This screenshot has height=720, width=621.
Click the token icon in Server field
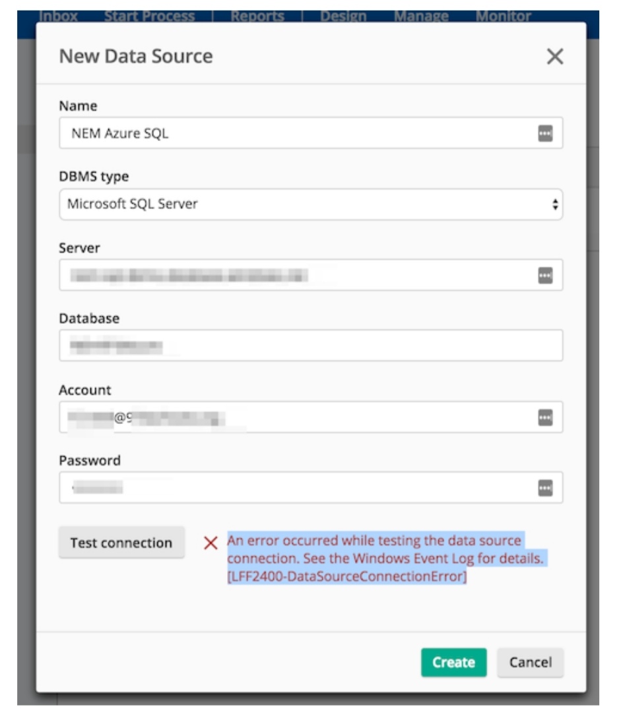coord(544,276)
